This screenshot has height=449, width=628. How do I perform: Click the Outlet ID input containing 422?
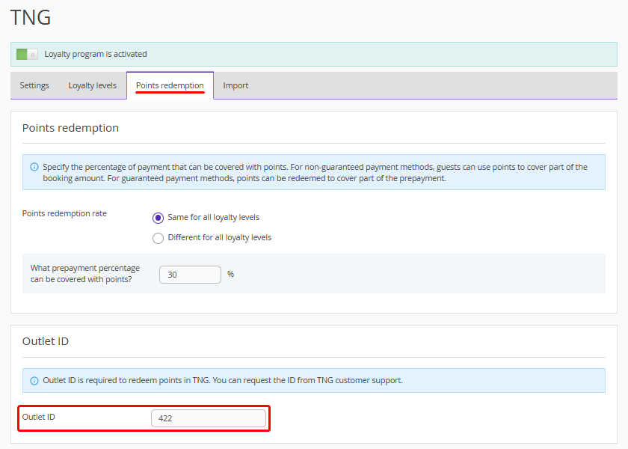coord(208,418)
